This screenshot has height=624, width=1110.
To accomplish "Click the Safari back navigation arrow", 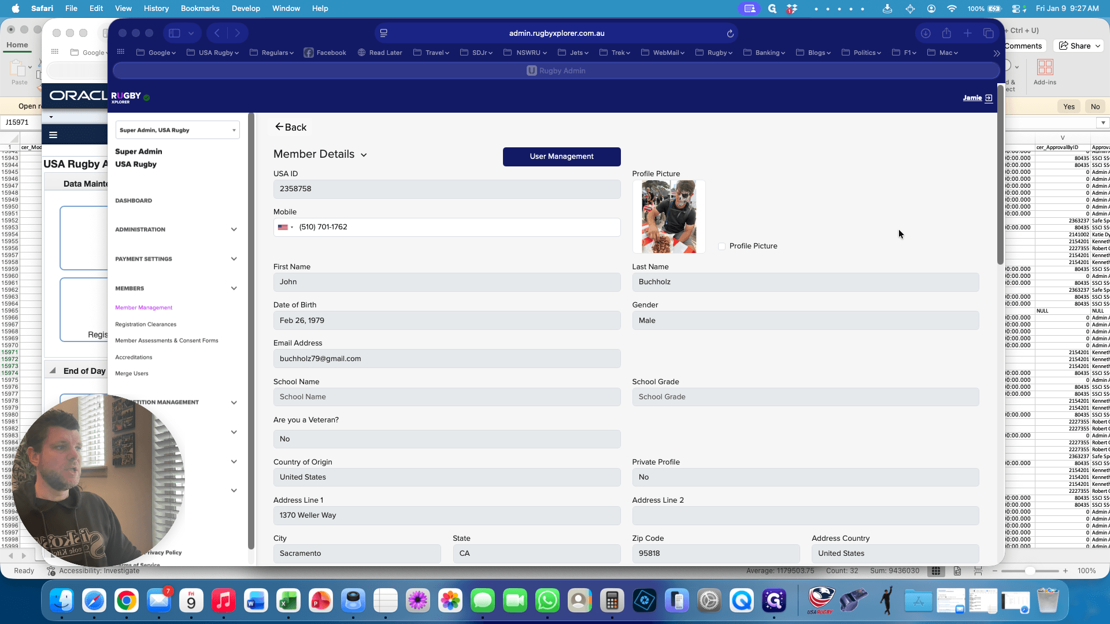I will pos(217,34).
